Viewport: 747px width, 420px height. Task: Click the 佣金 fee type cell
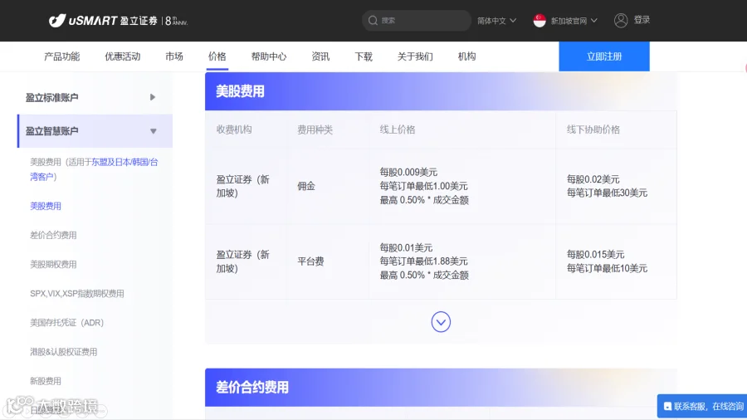coord(306,186)
